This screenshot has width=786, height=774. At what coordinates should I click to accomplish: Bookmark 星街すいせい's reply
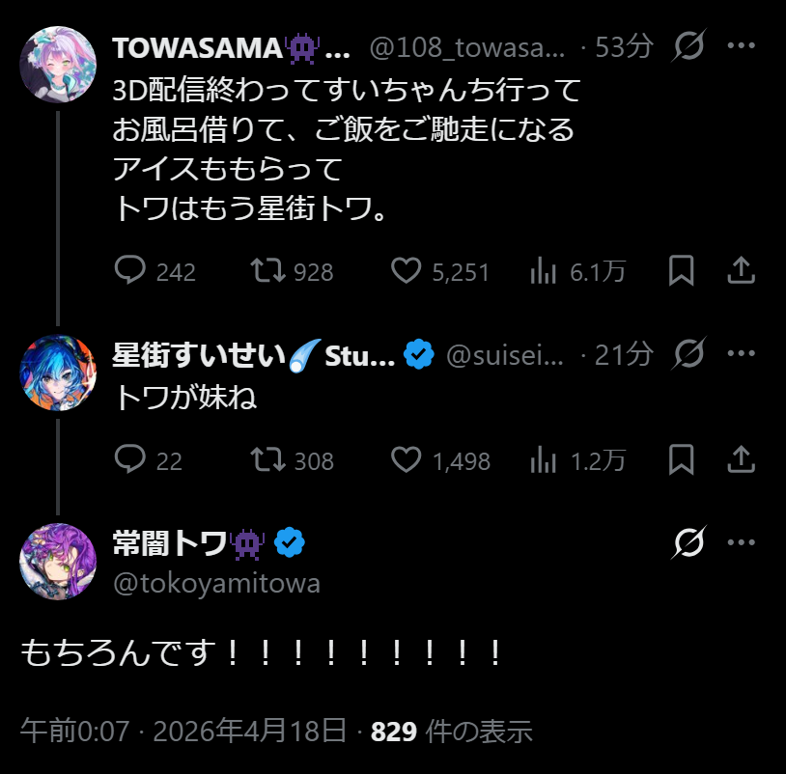682,459
